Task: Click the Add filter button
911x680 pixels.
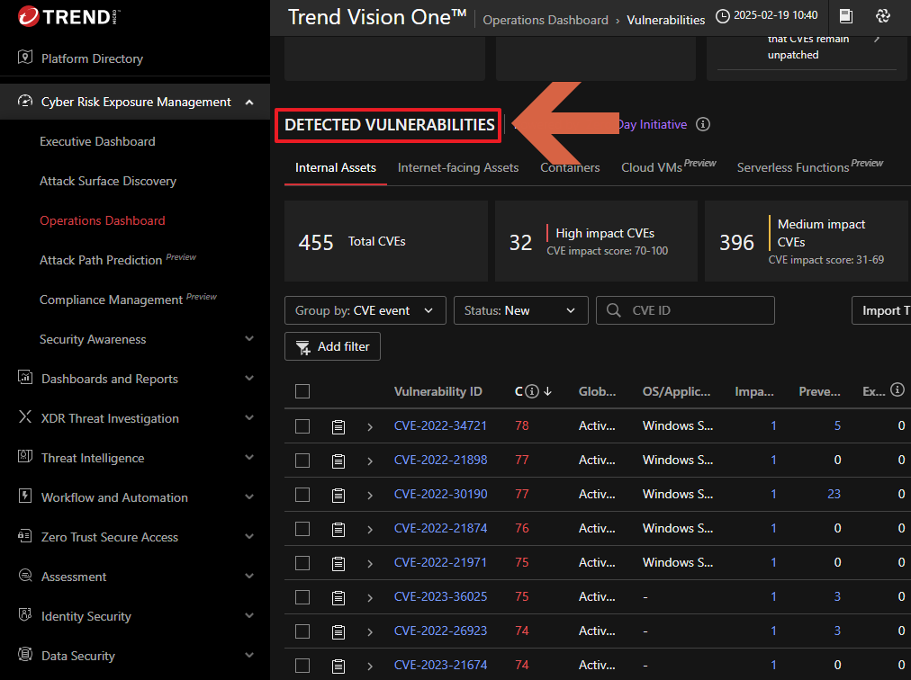Action: pyautogui.click(x=332, y=346)
